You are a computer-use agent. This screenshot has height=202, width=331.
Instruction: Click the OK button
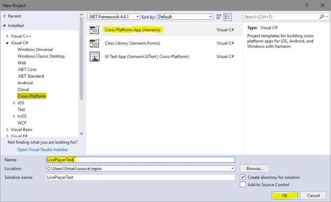(284, 196)
